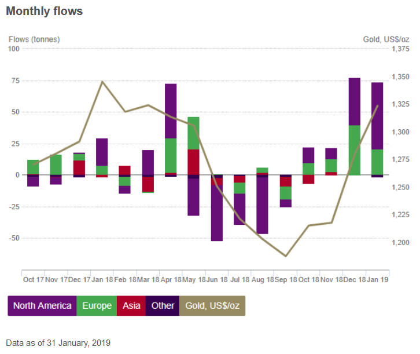Click the Dec 18 purple North America bar

tap(355, 101)
